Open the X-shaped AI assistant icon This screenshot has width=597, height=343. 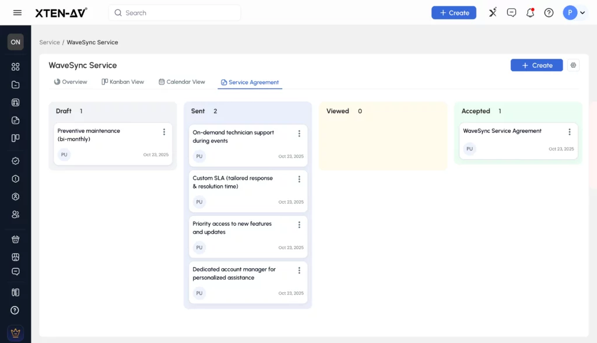click(x=493, y=13)
